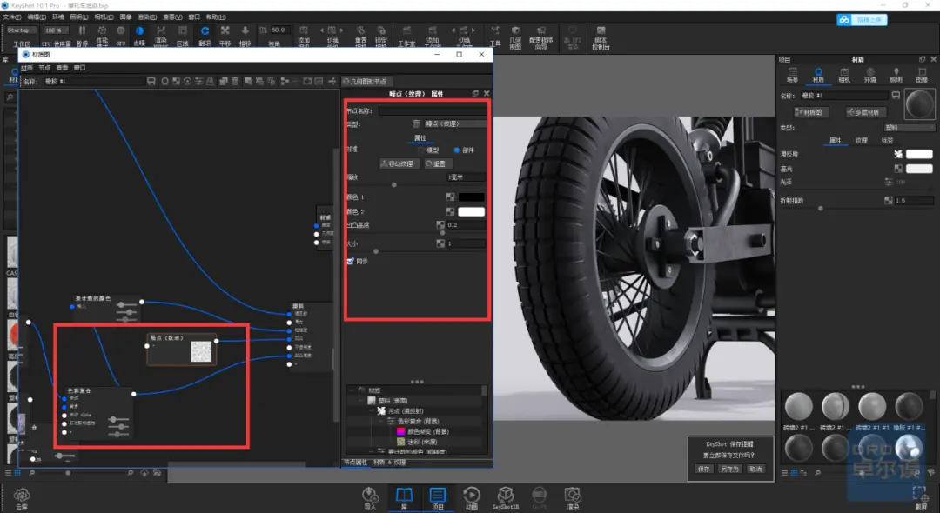Screen dimensions: 940x513
Task: Click the 节点名称 node name input field
Action: [433, 110]
